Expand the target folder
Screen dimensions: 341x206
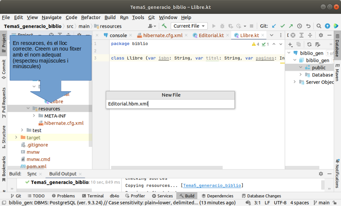pos(16,137)
